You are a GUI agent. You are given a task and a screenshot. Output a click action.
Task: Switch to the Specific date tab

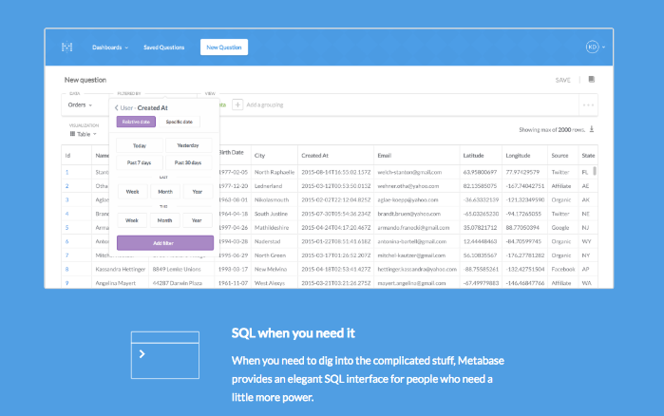(180, 122)
